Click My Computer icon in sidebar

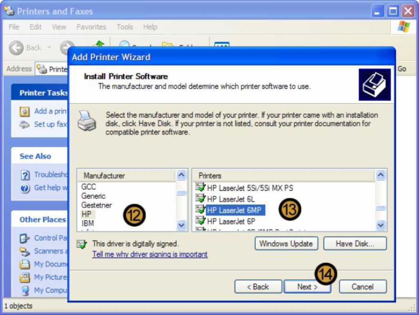coord(25,291)
